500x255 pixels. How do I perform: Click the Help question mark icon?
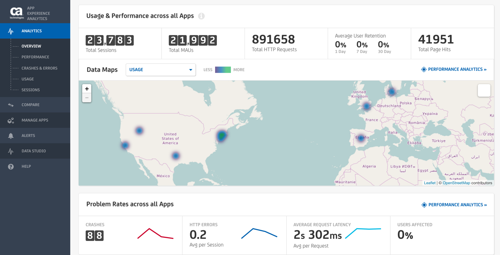[x=11, y=167]
